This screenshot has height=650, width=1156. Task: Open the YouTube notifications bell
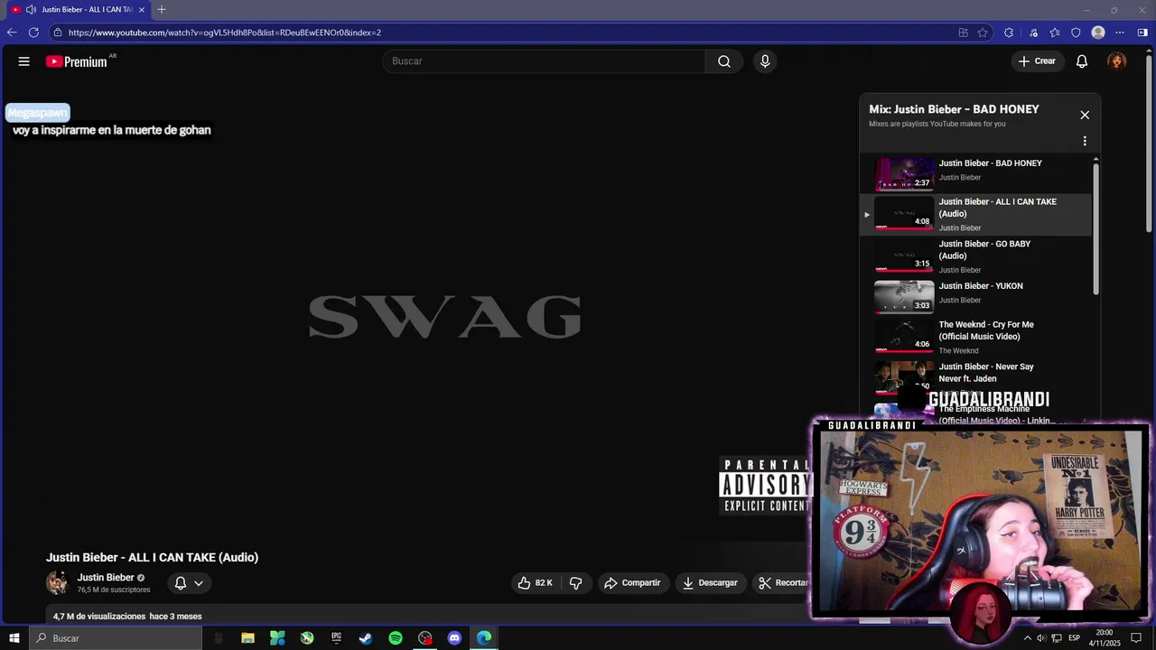point(1082,61)
